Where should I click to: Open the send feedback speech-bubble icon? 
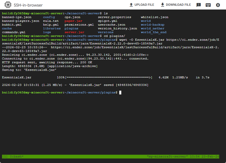(198, 5)
